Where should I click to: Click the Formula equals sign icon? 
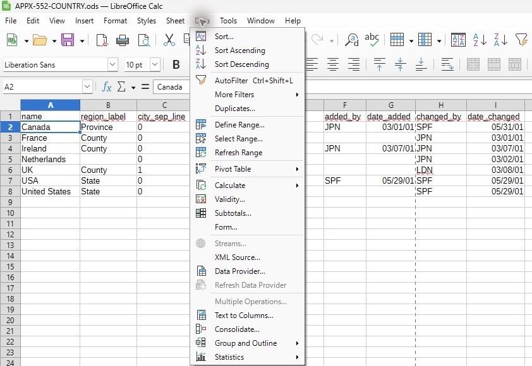[x=145, y=87]
